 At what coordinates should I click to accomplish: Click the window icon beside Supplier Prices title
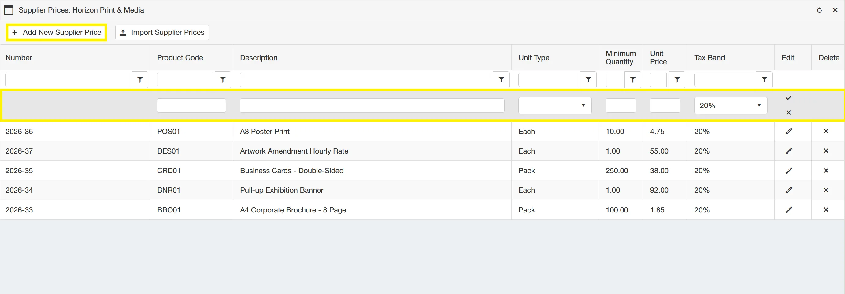9,10
